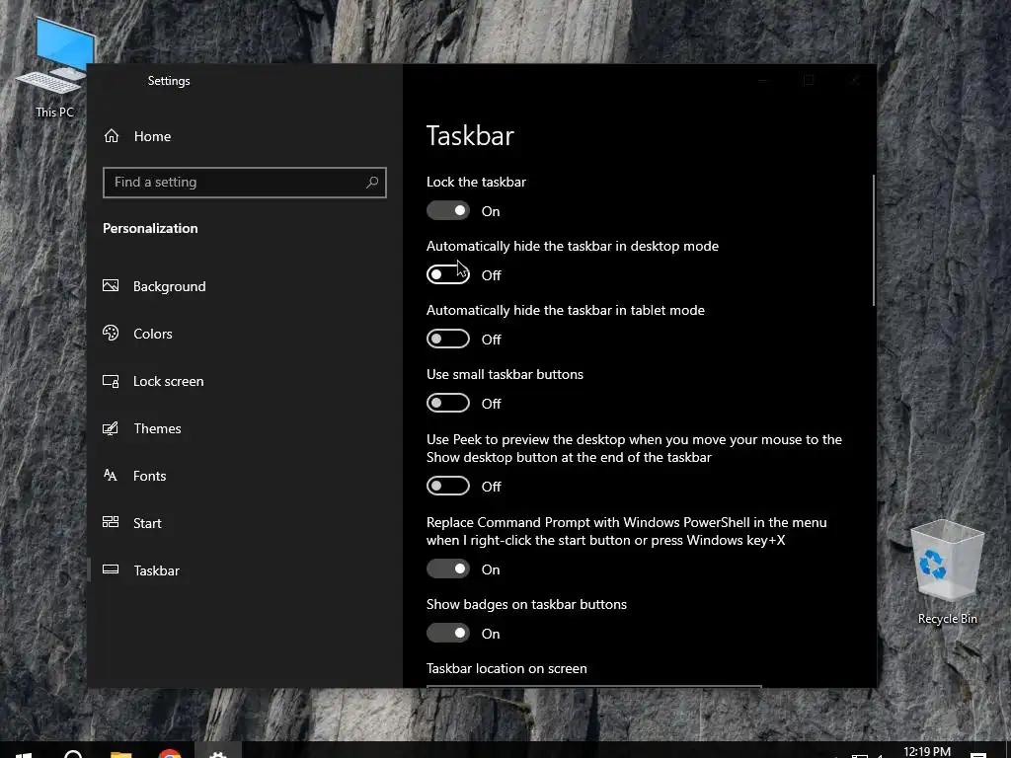The image size is (1011, 758).
Task: Click the Colors palette icon
Action: pyautogui.click(x=111, y=334)
